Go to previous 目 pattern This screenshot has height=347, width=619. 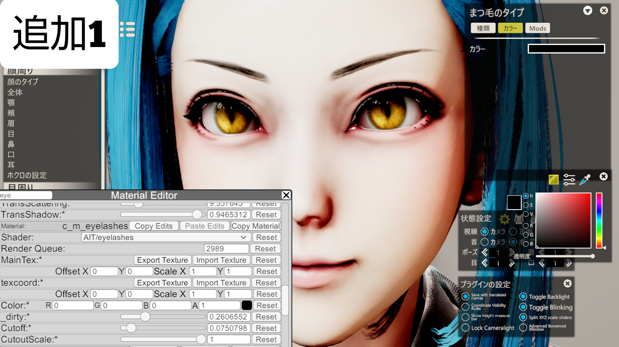click(484, 263)
